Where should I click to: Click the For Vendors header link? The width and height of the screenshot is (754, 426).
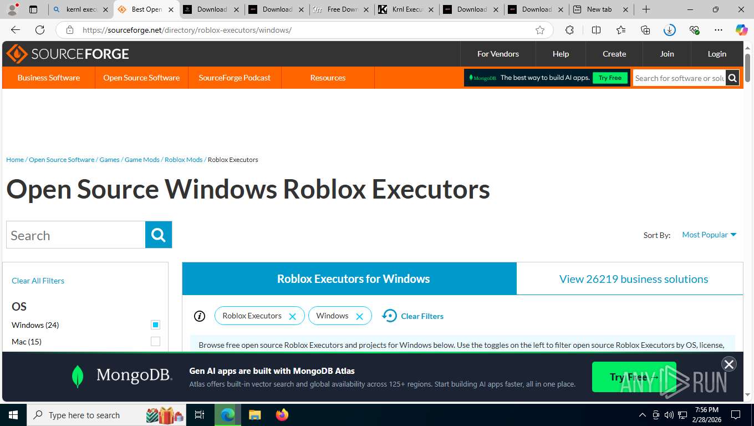coord(498,54)
